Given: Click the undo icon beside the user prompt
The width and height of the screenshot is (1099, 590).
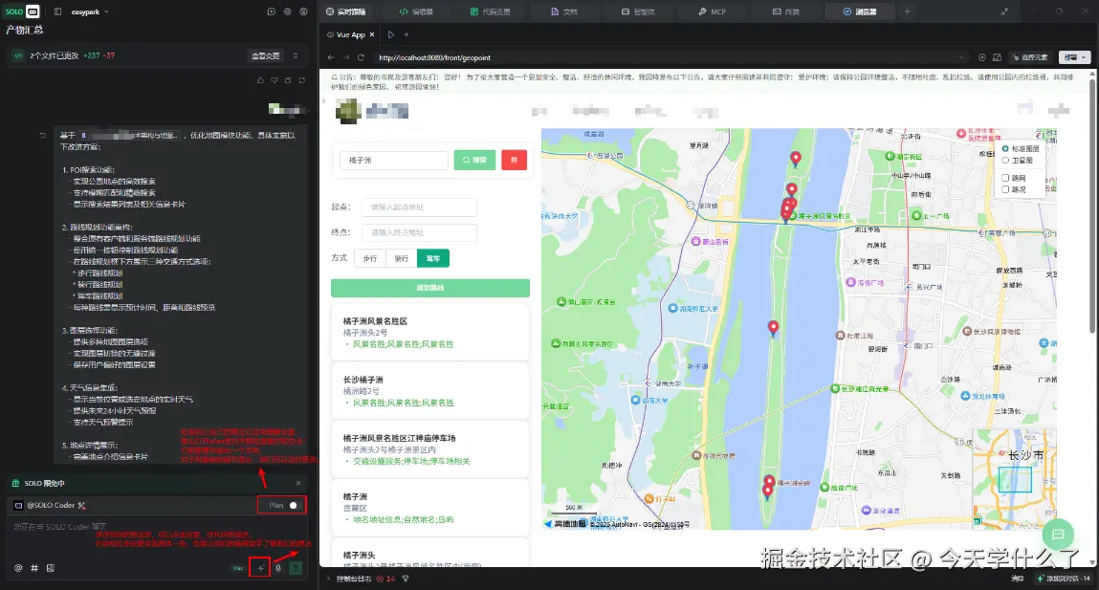Looking at the screenshot, I should coord(43,135).
